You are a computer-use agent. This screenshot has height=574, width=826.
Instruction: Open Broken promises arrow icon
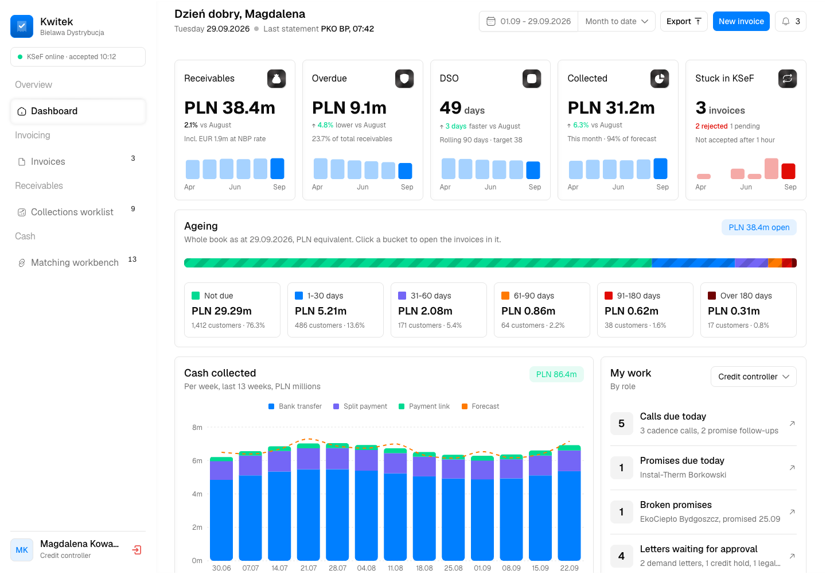pyautogui.click(x=792, y=512)
